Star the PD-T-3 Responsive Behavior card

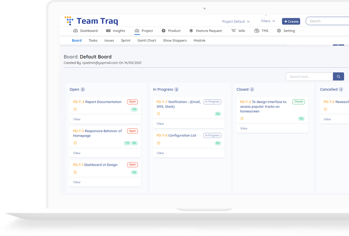point(75,143)
